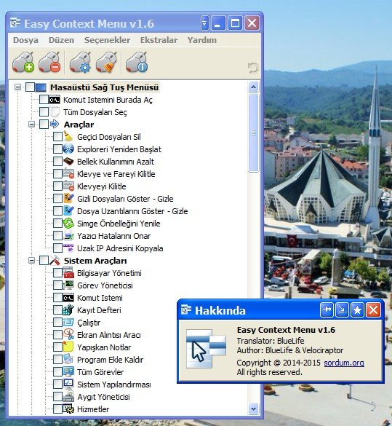The image size is (392, 426).
Task: Click the mouse icon with cleaning broom
Action: [x=107, y=62]
